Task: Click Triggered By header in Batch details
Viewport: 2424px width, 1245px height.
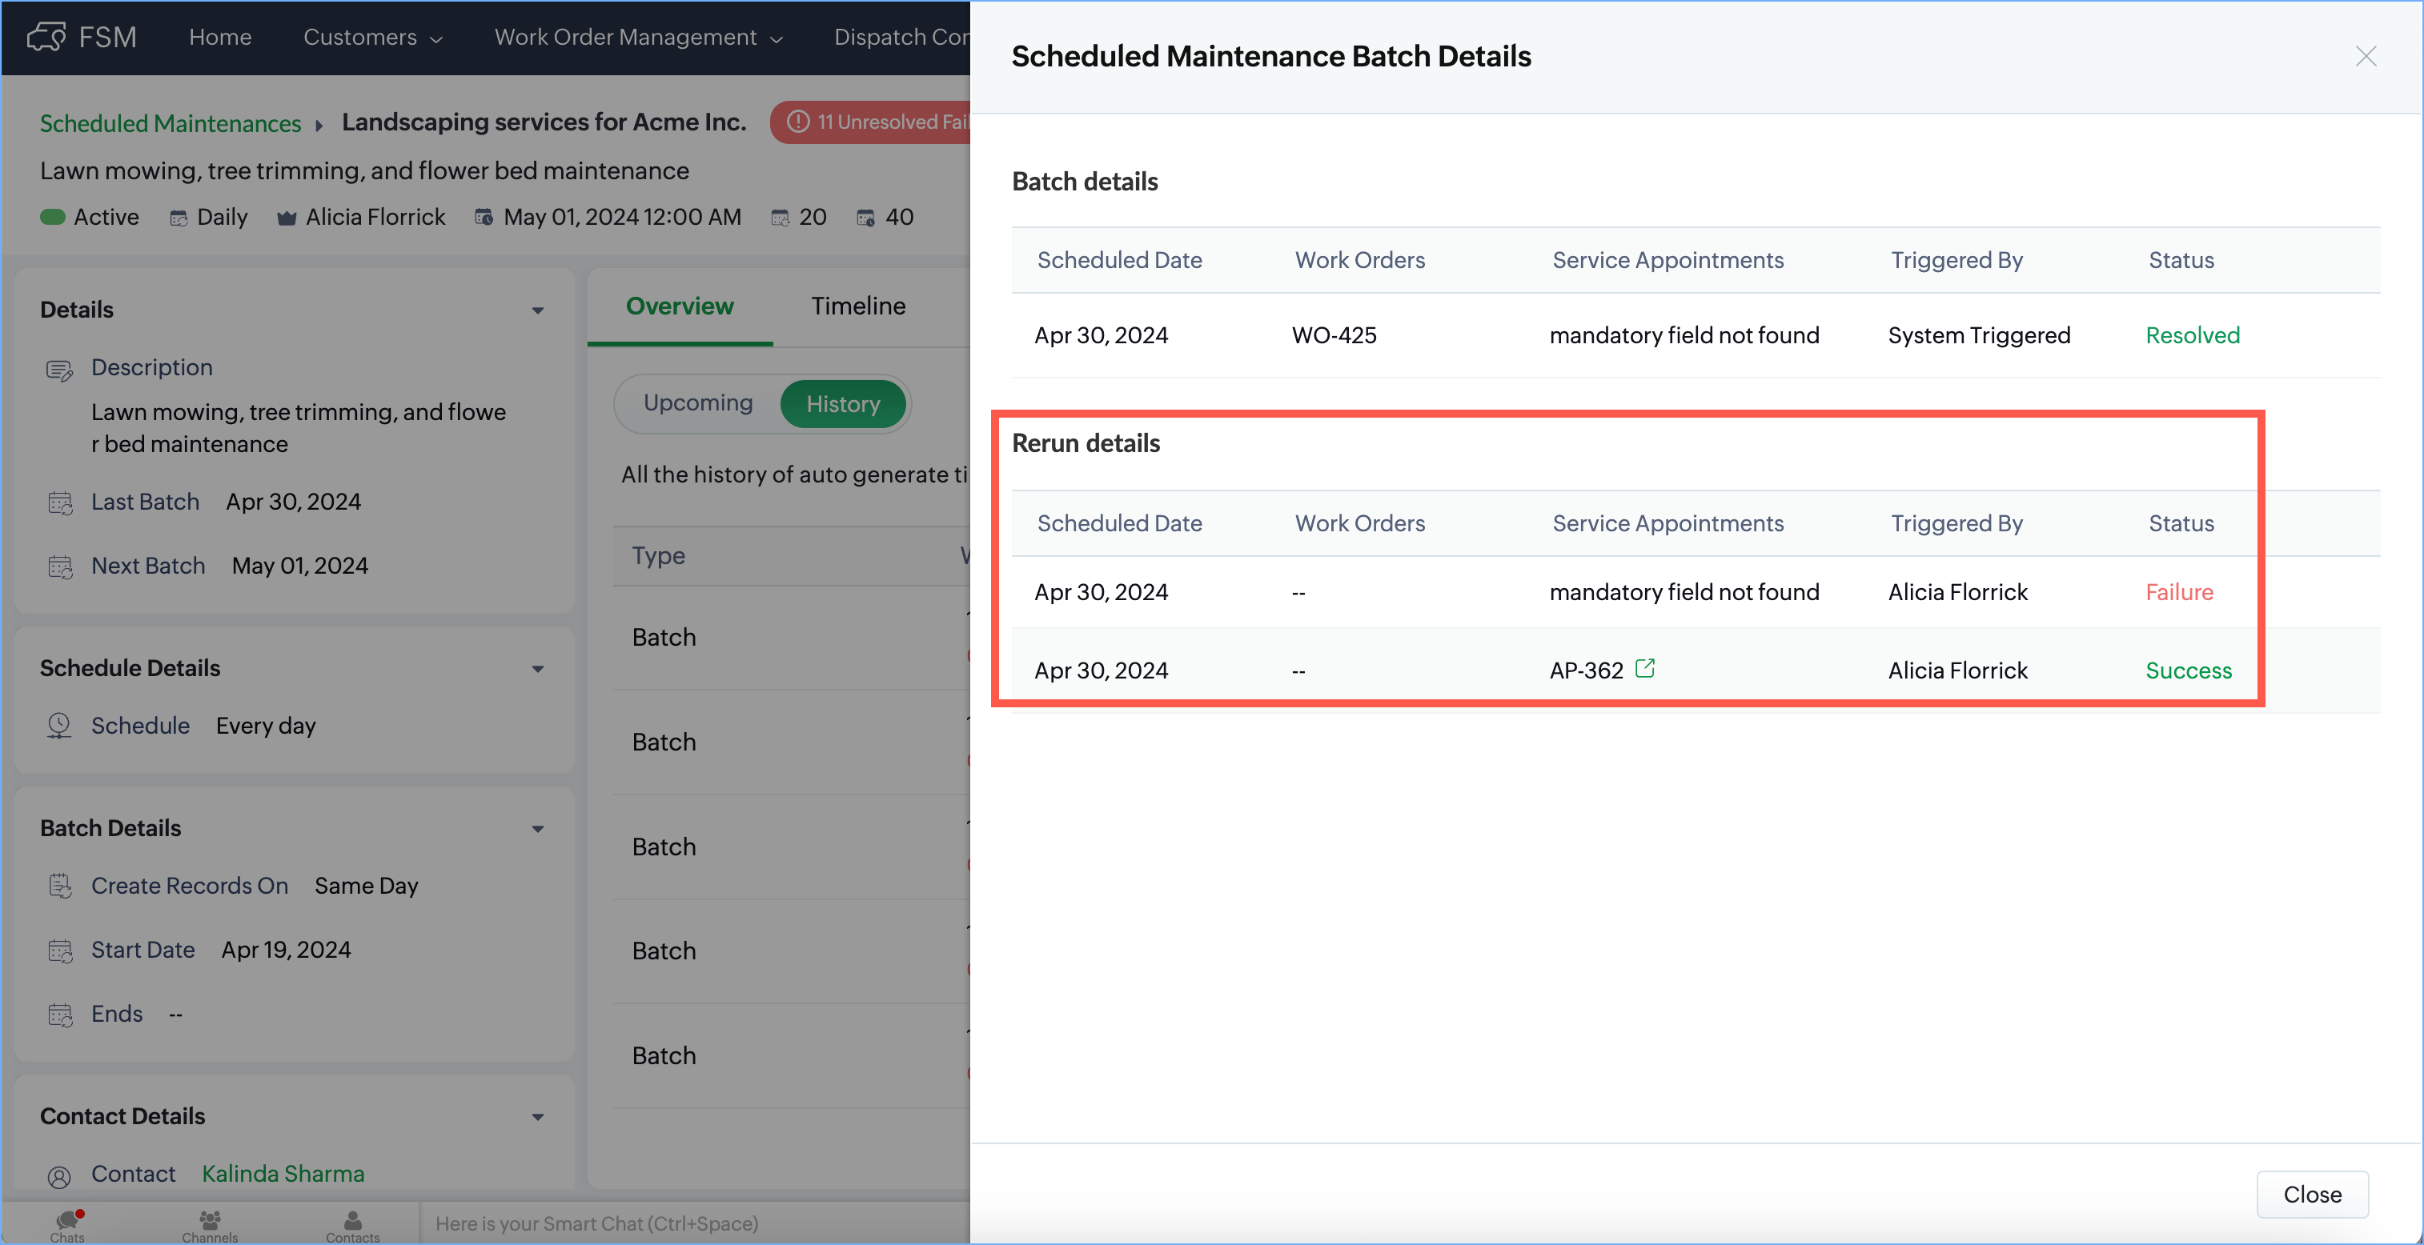Action: 1956,261
